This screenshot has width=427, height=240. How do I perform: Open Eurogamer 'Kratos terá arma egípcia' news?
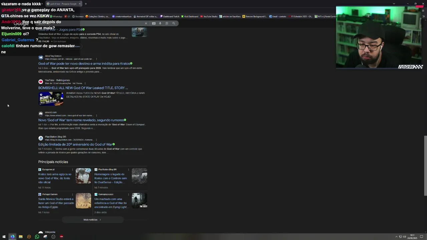pyautogui.click(x=55, y=178)
